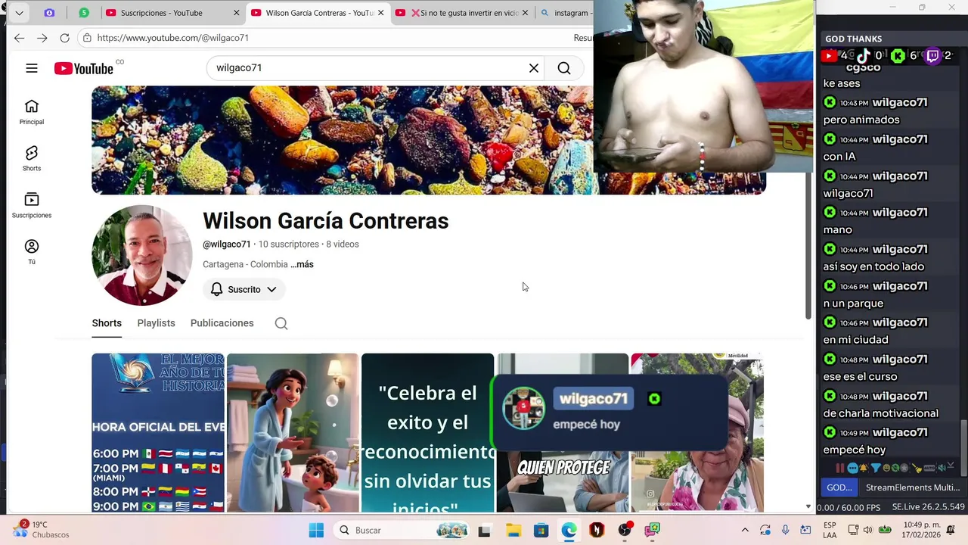The width and height of the screenshot is (968, 545).
Task: Open the YouTube hamburger guide menu
Action: (32, 68)
